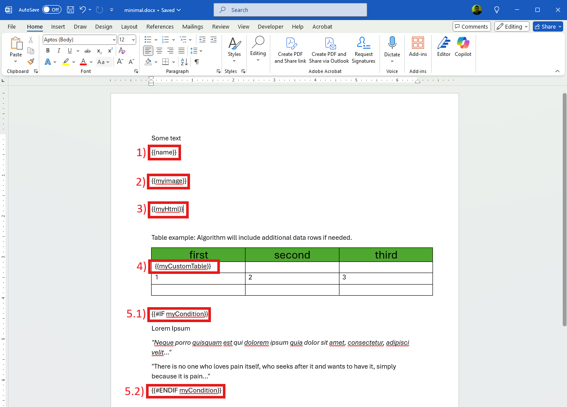Screen dimensions: 567x407
Task: Apply Subscript formatting
Action: 99,50
